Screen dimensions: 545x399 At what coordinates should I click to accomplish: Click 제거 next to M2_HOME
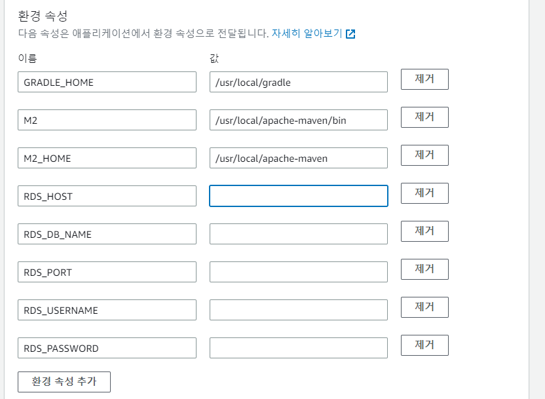(x=424, y=155)
